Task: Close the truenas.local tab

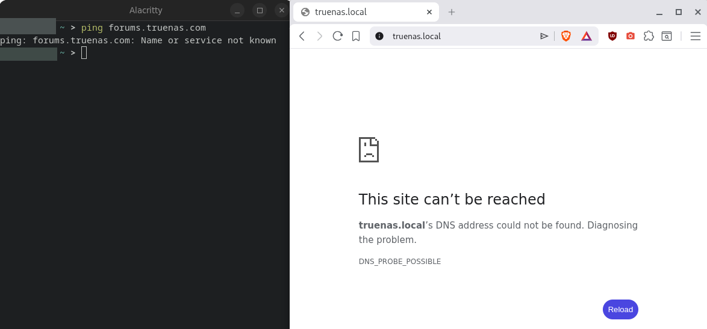Action: (429, 11)
